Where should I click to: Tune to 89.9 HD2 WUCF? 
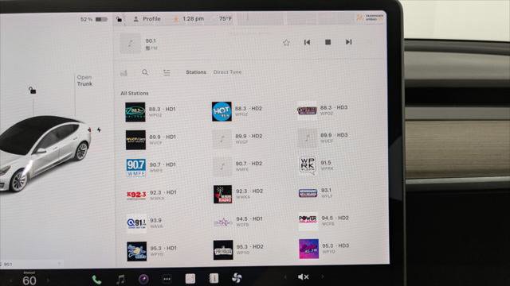pos(237,139)
